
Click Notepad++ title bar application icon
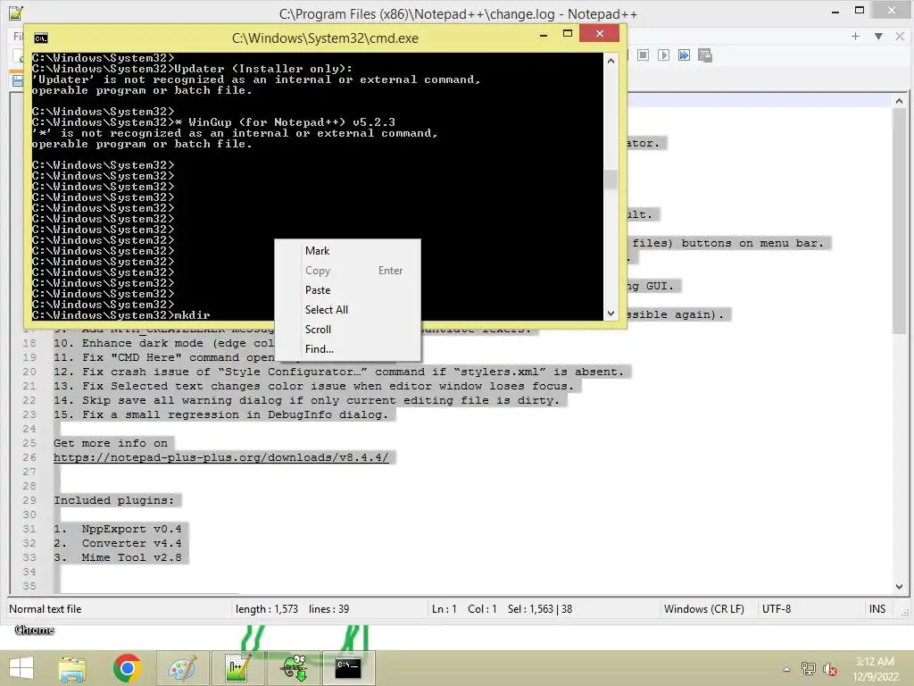16,13
